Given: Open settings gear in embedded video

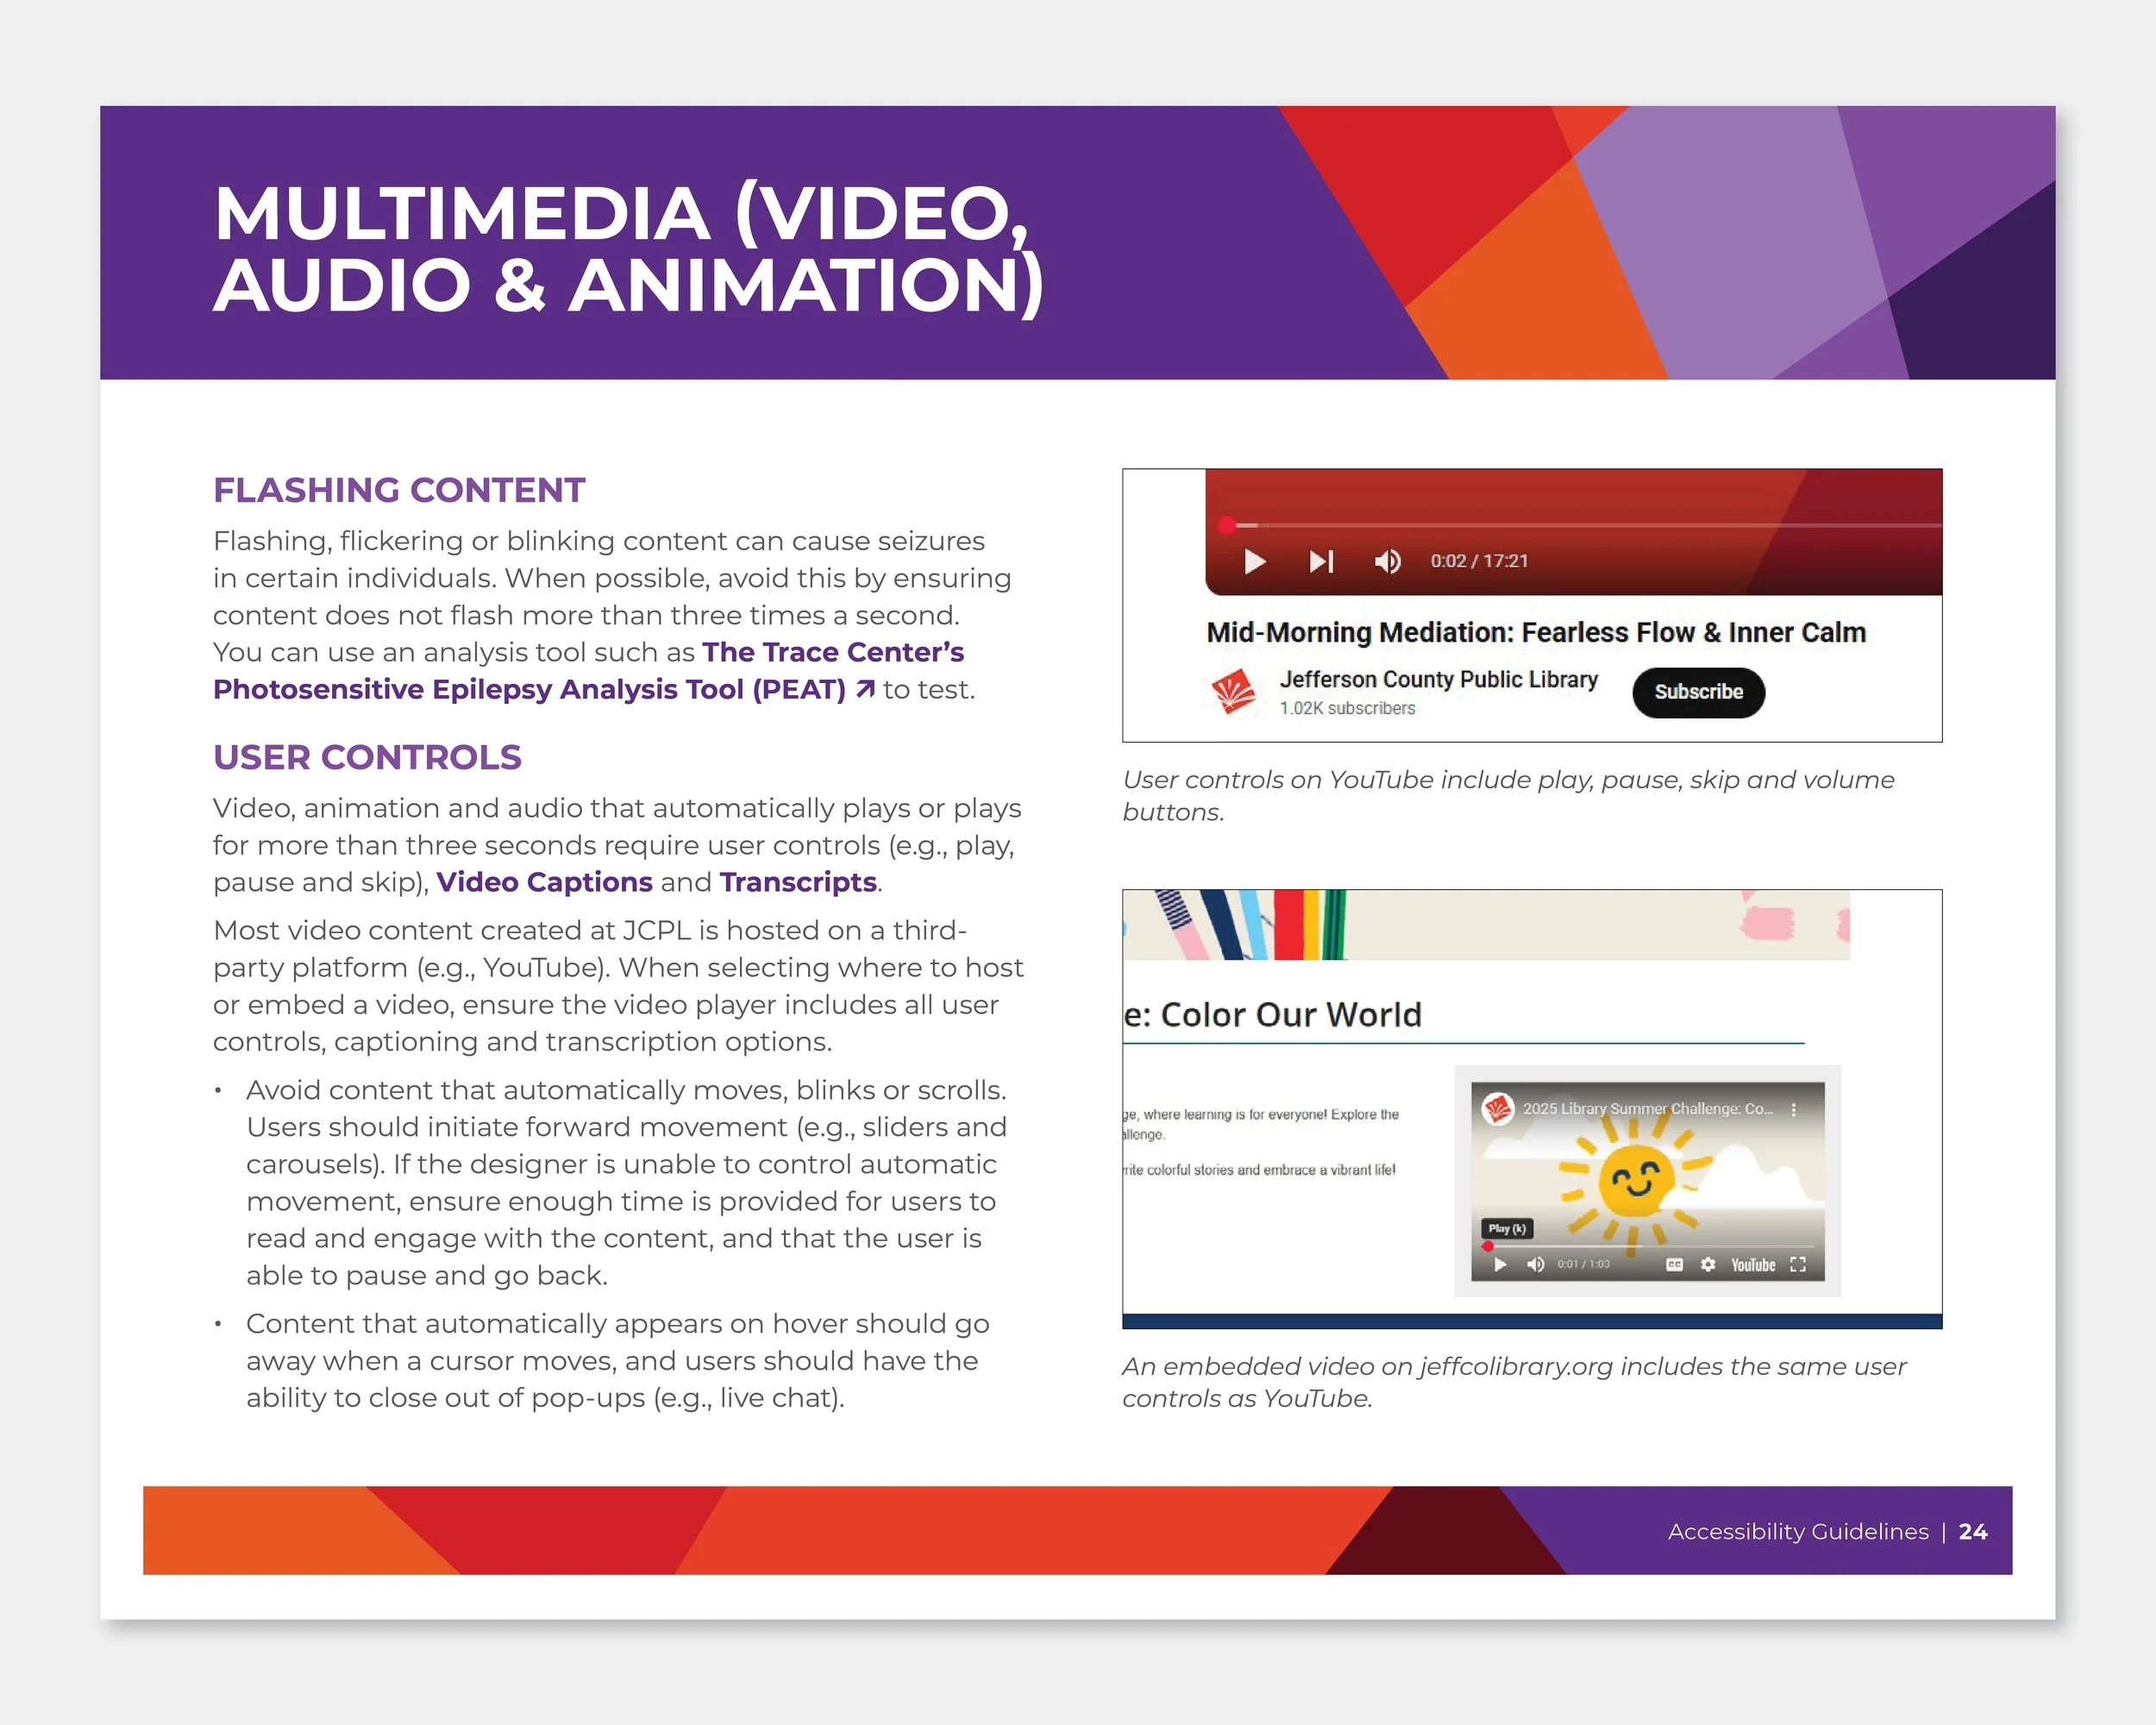Looking at the screenshot, I should 1708,1265.
